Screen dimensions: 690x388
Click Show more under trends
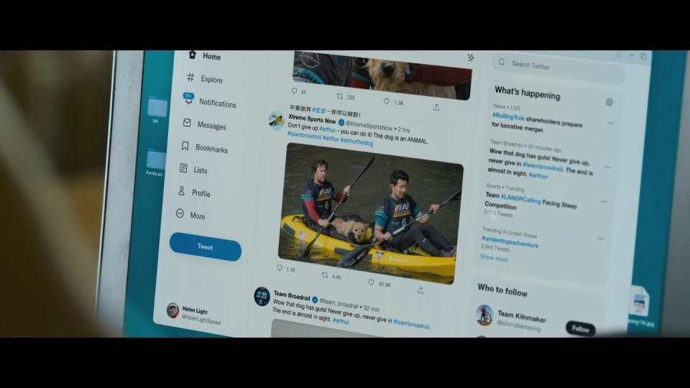tap(494, 258)
